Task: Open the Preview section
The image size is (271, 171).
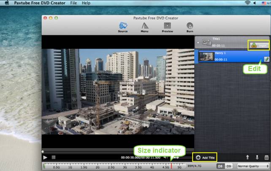Action: (167, 27)
